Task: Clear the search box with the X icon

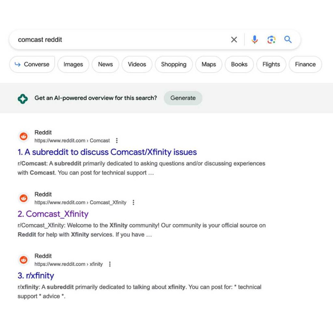Action: click(234, 40)
